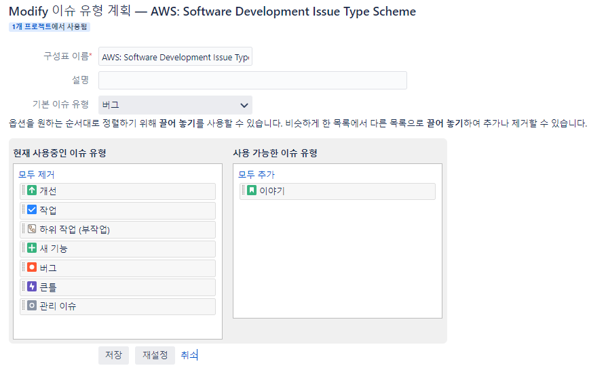Click the purple lightning 큰틀 icon
The width and height of the screenshot is (606, 368).
click(x=32, y=286)
